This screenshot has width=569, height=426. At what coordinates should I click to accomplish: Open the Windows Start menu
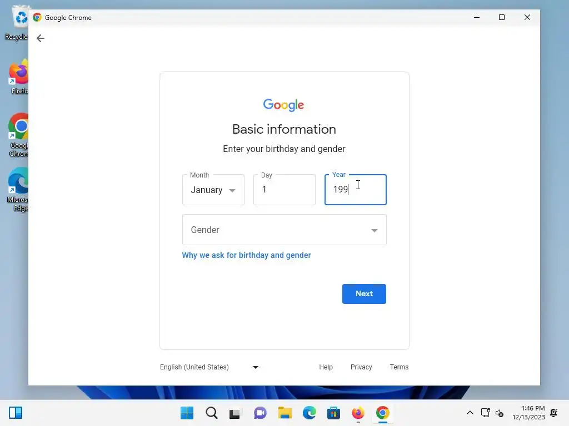[x=187, y=413]
